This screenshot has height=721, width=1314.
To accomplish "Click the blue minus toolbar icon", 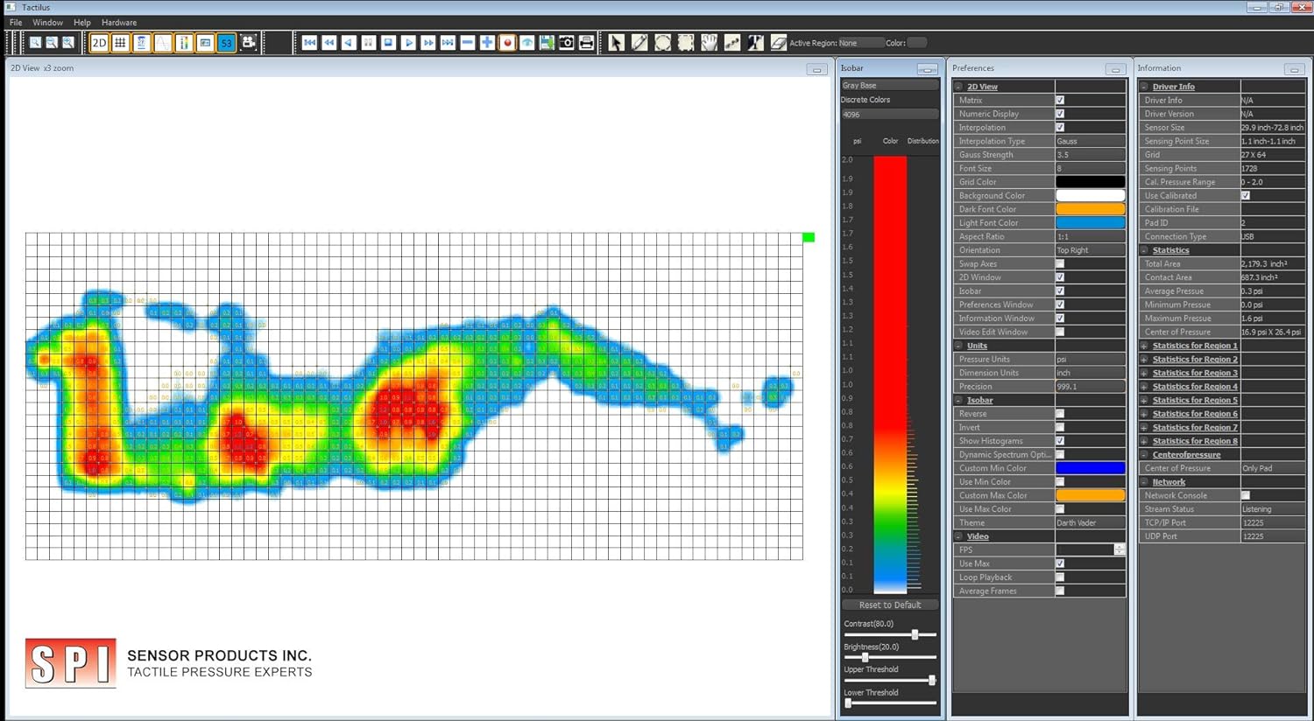I will pos(468,43).
